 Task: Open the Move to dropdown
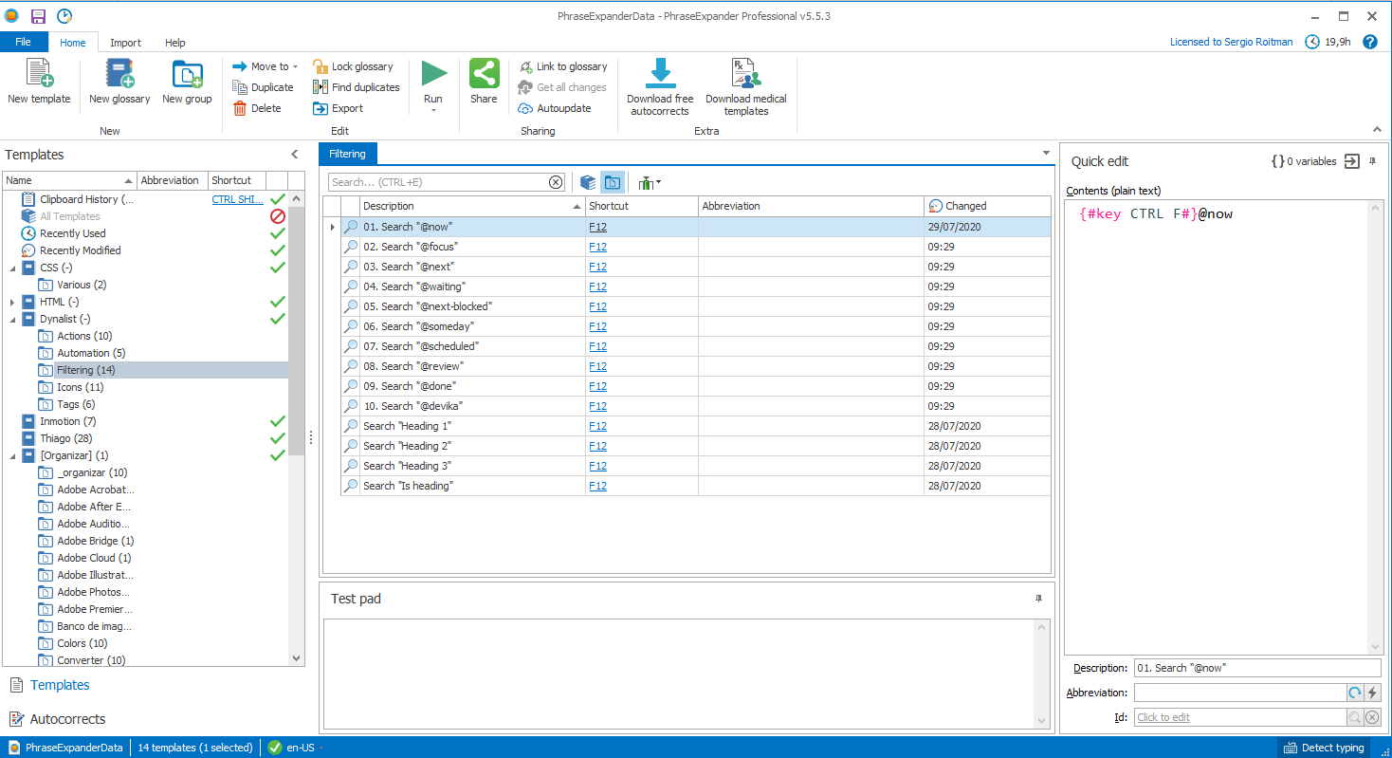click(266, 66)
